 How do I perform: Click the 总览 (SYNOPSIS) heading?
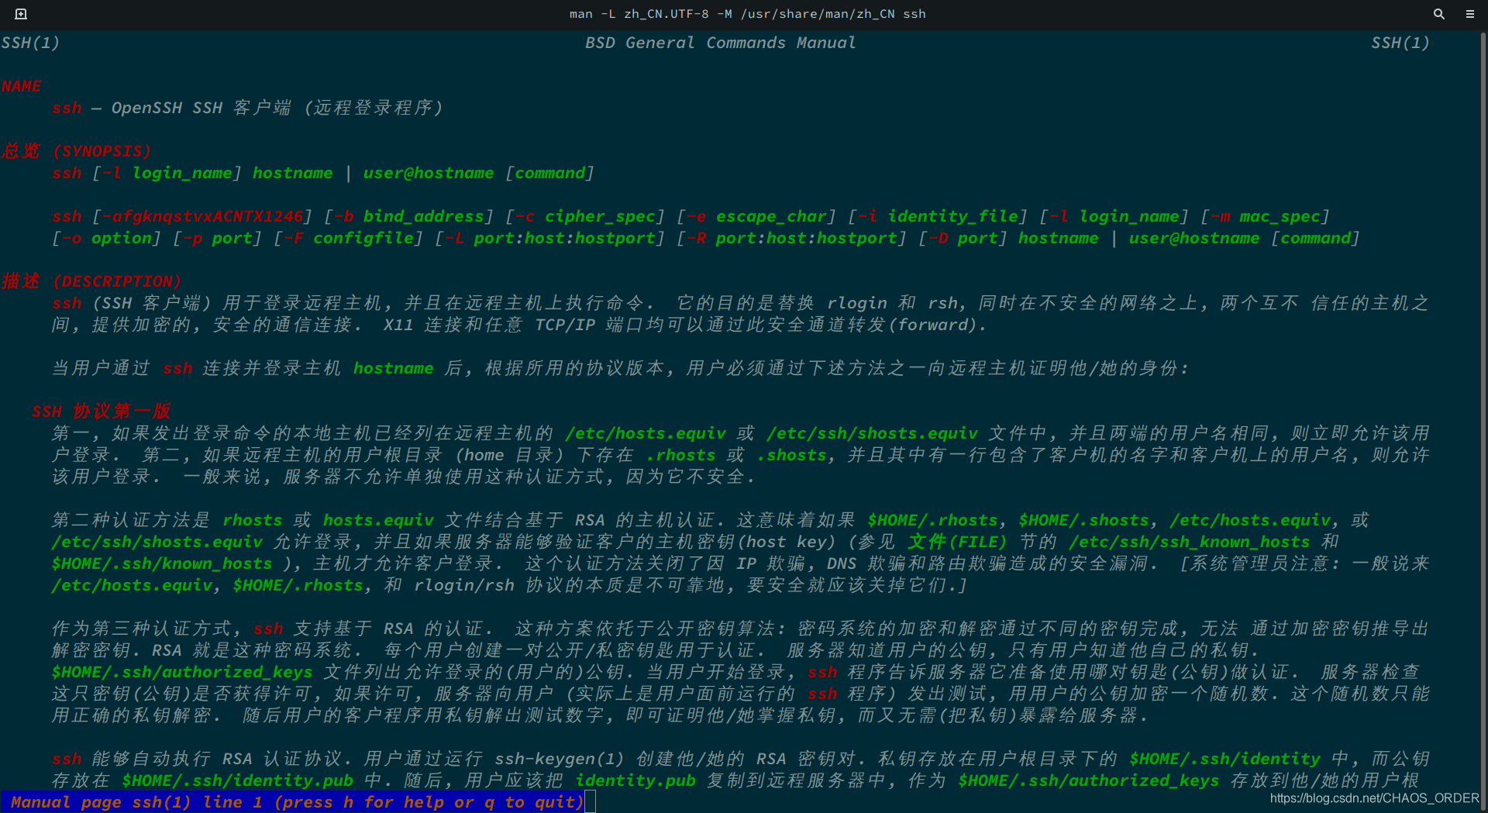(76, 151)
